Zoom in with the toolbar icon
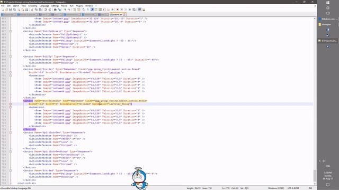 [65, 9]
